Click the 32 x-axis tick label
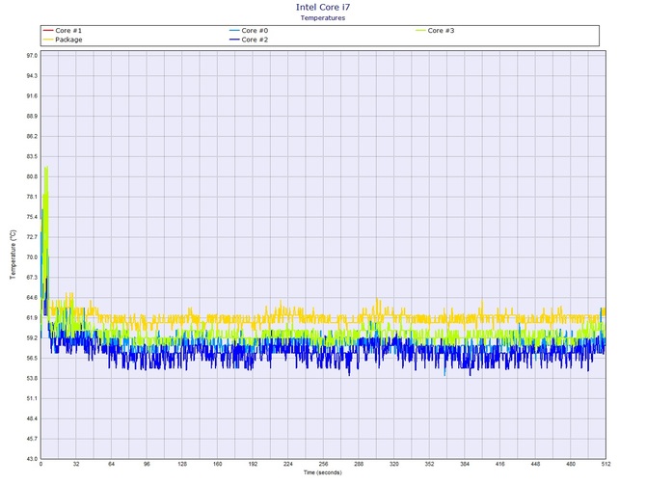646x484 pixels. (76, 464)
